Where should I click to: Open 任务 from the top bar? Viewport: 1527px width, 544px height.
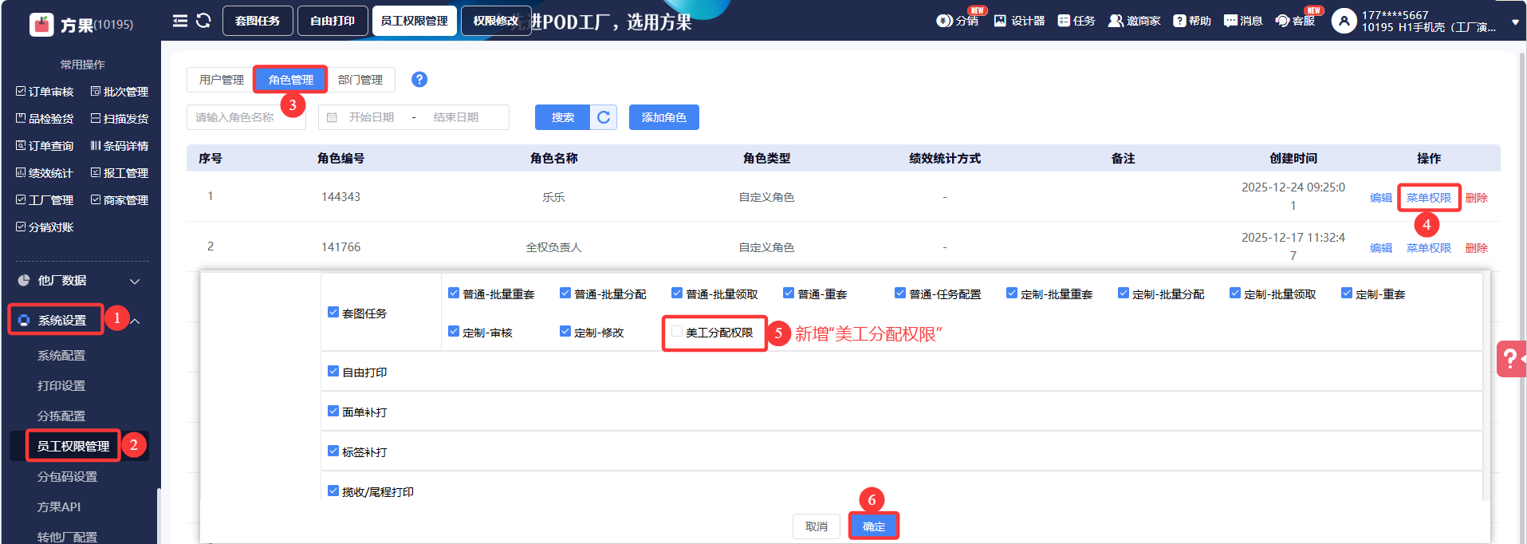tap(1076, 21)
